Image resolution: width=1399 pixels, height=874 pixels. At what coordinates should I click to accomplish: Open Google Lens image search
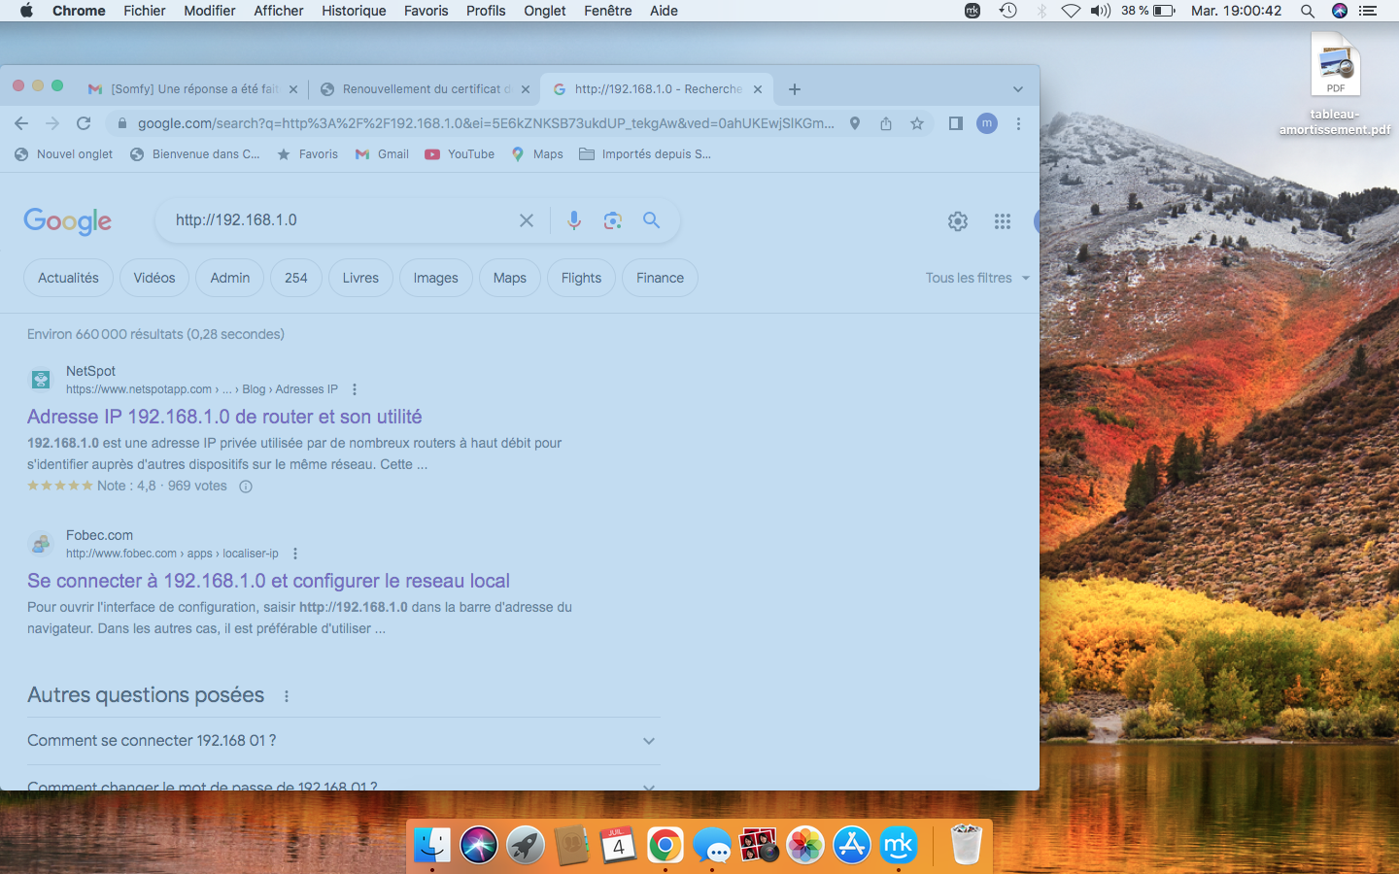tap(612, 220)
